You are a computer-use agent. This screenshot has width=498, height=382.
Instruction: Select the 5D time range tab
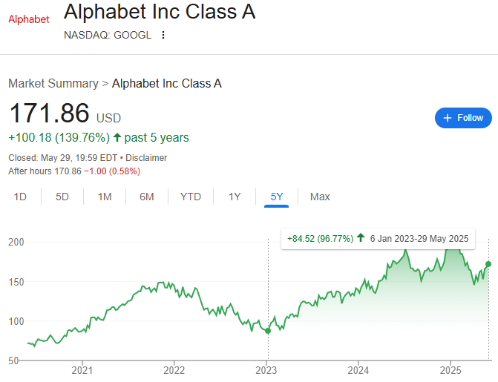coord(62,197)
